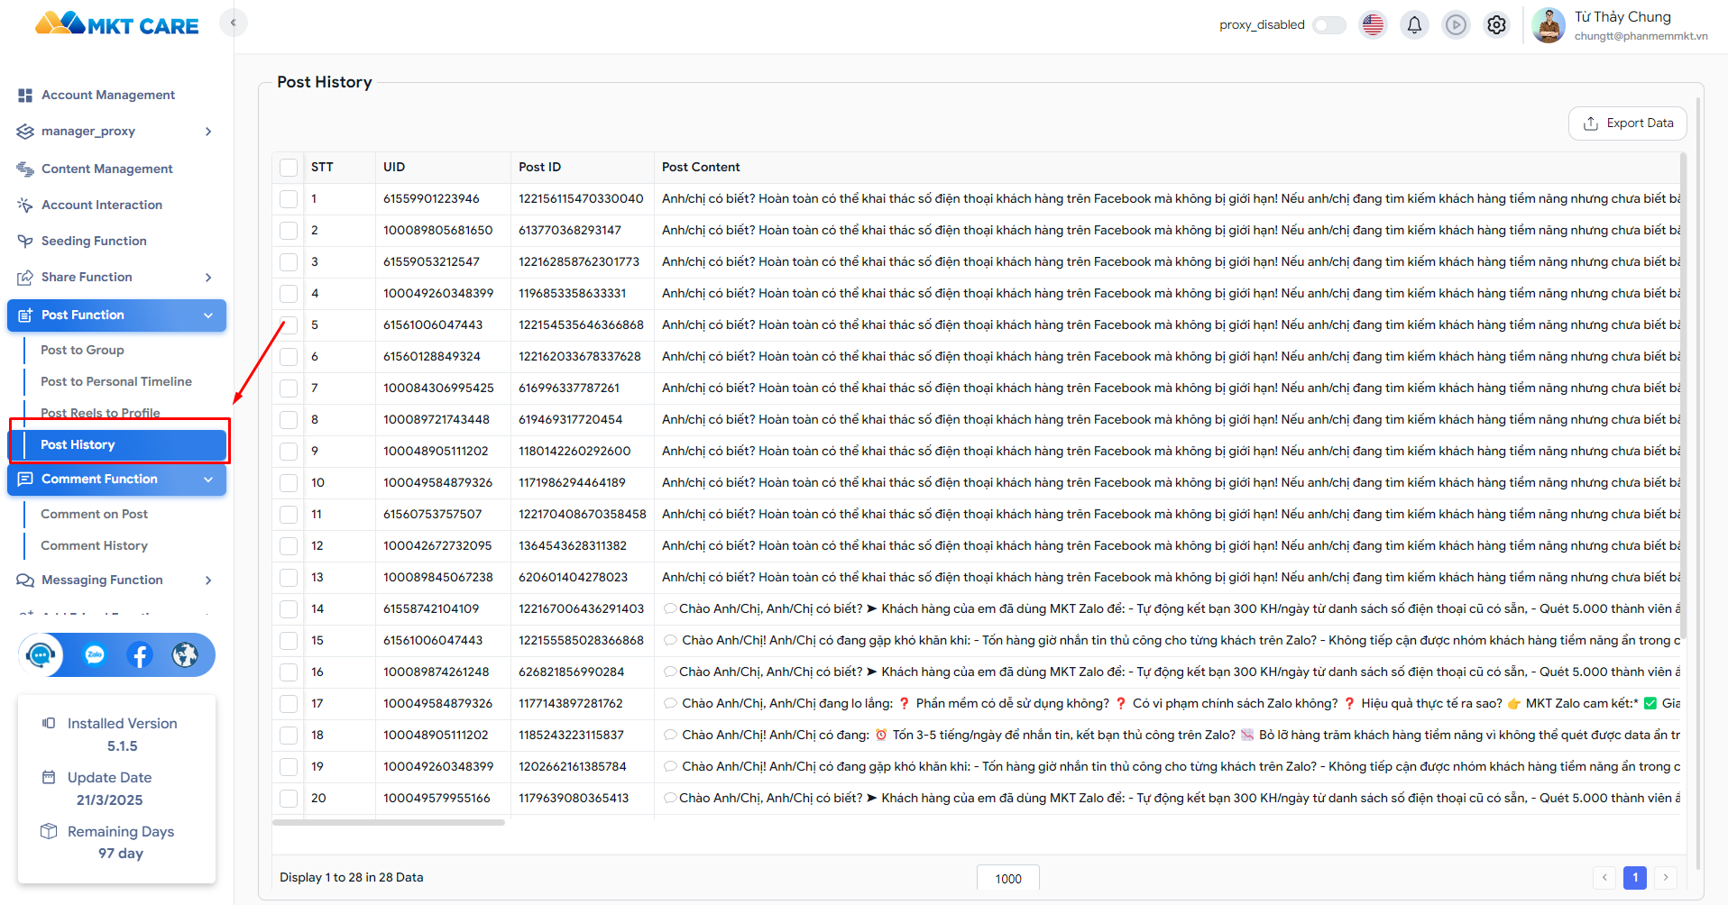Click the Account Interaction cursor icon
The width and height of the screenshot is (1728, 905).
pos(25,205)
